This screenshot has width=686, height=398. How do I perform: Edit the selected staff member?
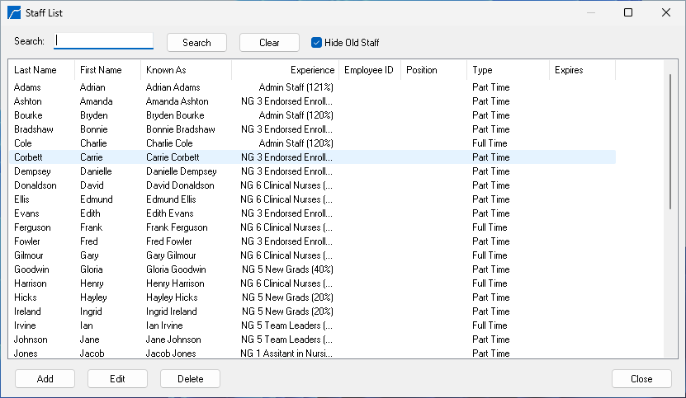(117, 379)
